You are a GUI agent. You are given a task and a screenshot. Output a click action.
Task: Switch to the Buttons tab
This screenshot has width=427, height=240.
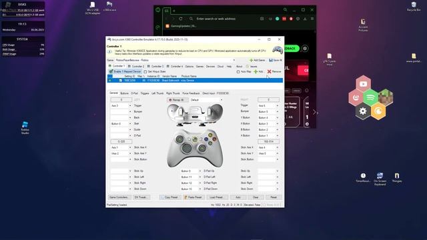click(125, 93)
